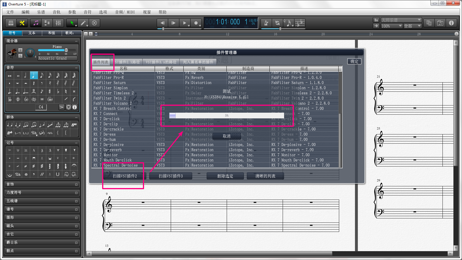This screenshot has width=462, height=260.
Task: Open the 列入黑名单的插件 tab
Action: 198,62
